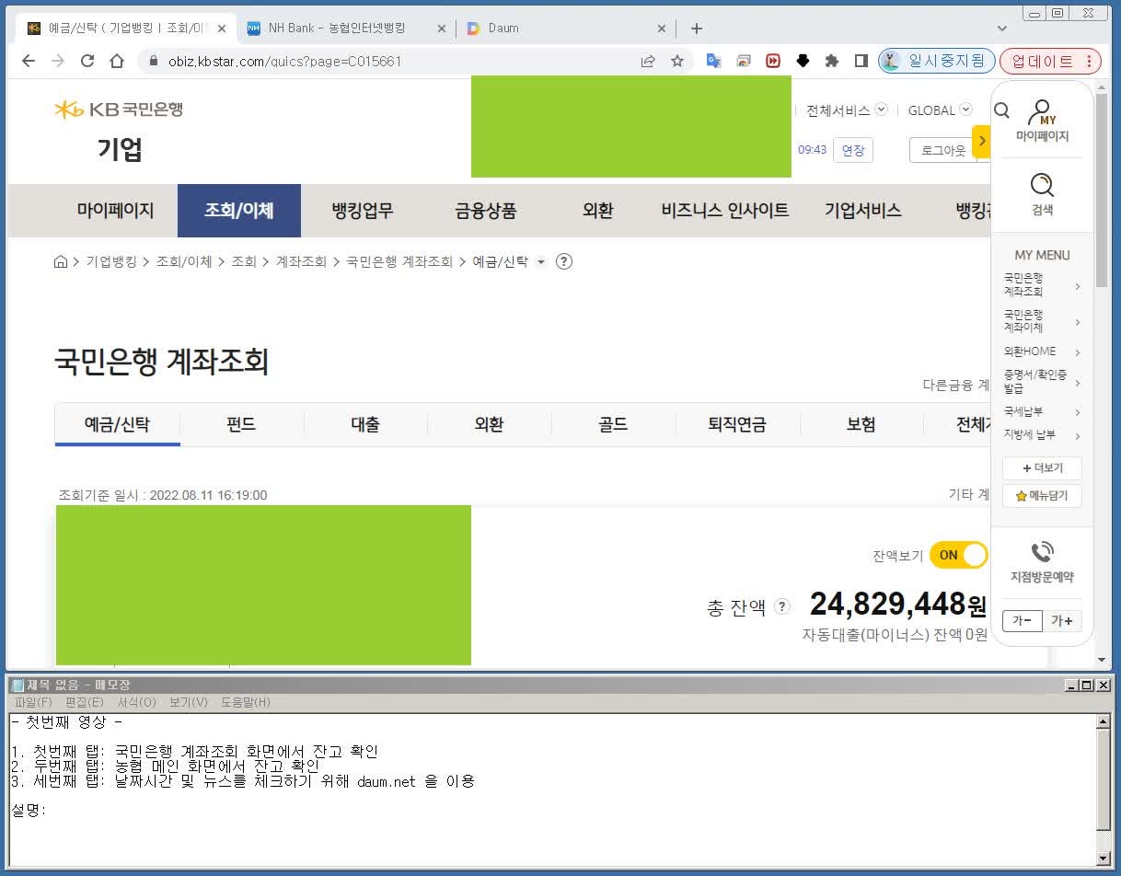1121x876 pixels.
Task: Open the MY 마이페이지 side icon
Action: click(1042, 121)
